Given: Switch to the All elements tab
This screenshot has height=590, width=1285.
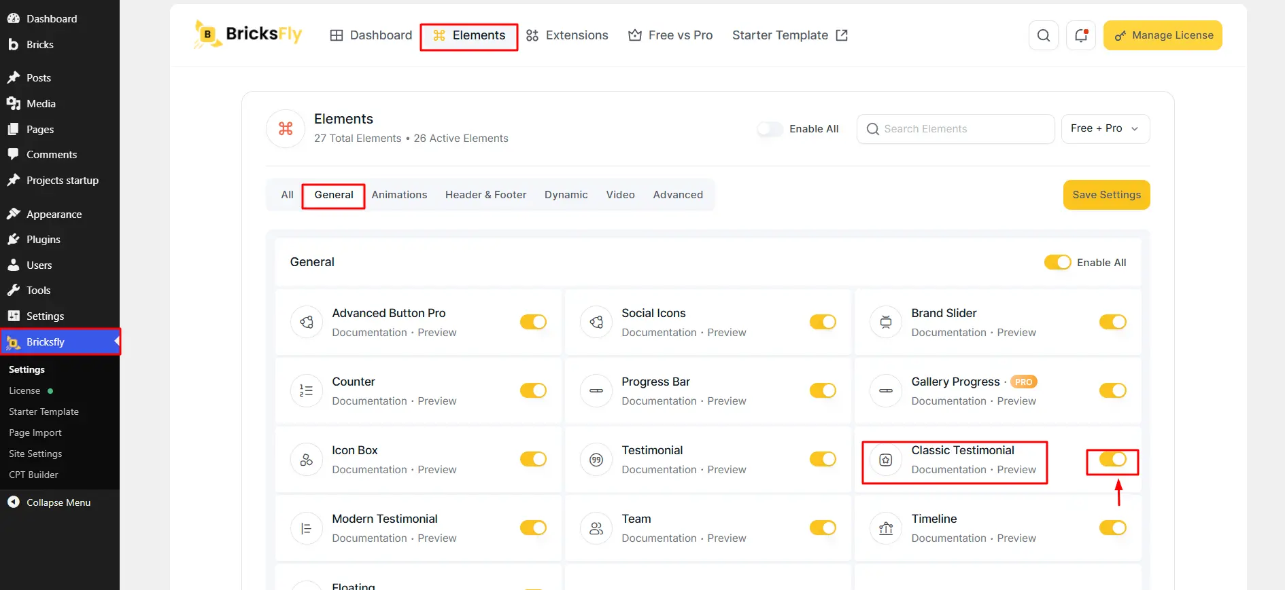Looking at the screenshot, I should tap(288, 195).
